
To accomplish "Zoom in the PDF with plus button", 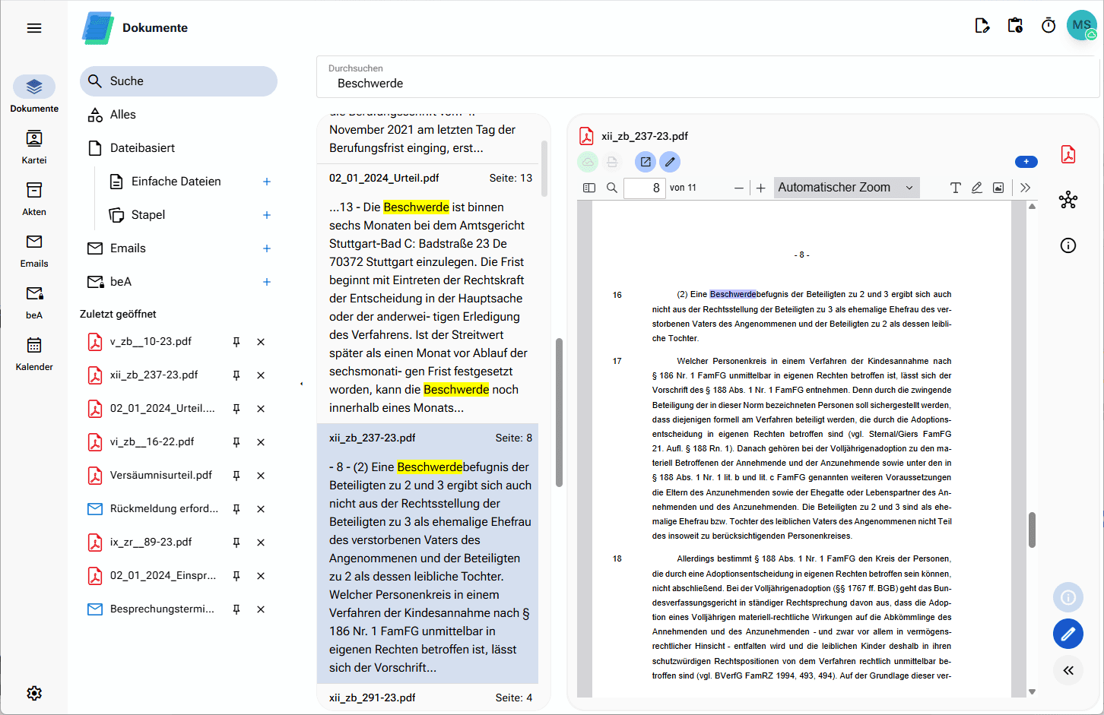I will click(x=760, y=188).
